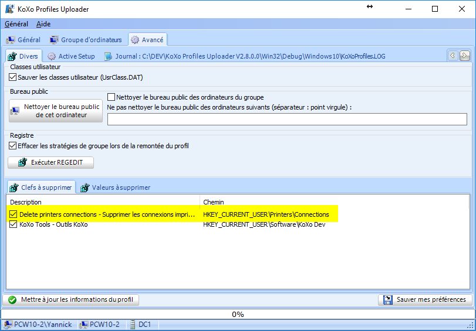This screenshot has width=476, height=331.
Task: Switch to the Groupe d'ordinateurs tab
Action: (86, 40)
